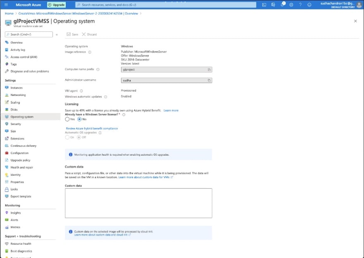Open Review Azure hybrid benefit compliance link

pos(92,128)
